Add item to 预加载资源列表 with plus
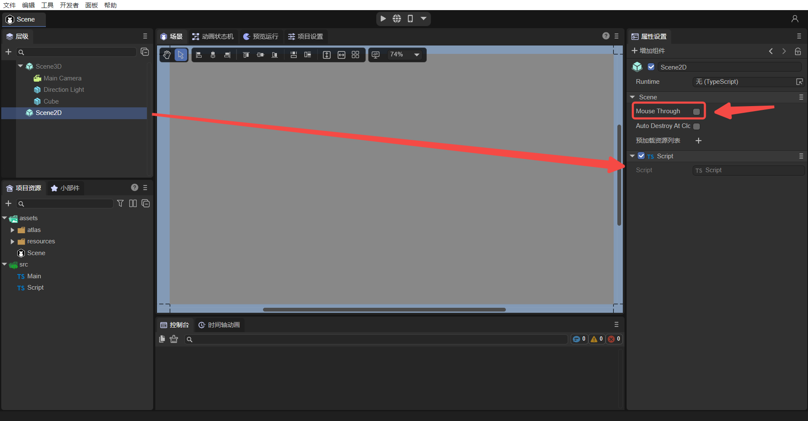 [699, 141]
